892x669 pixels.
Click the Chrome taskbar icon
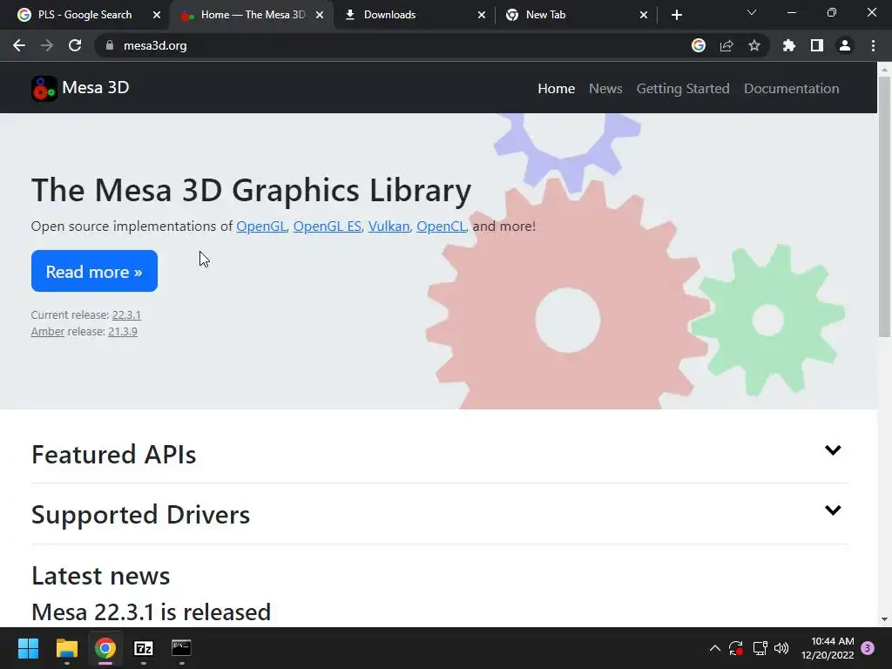tap(105, 648)
